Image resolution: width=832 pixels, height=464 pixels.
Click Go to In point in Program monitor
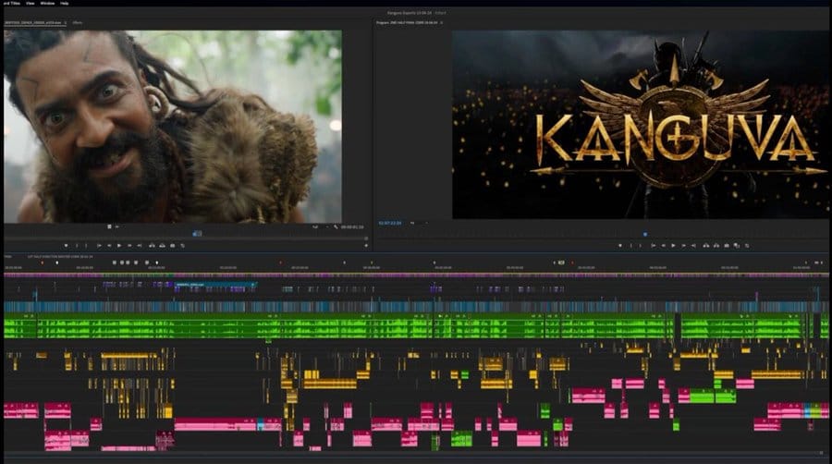point(654,245)
